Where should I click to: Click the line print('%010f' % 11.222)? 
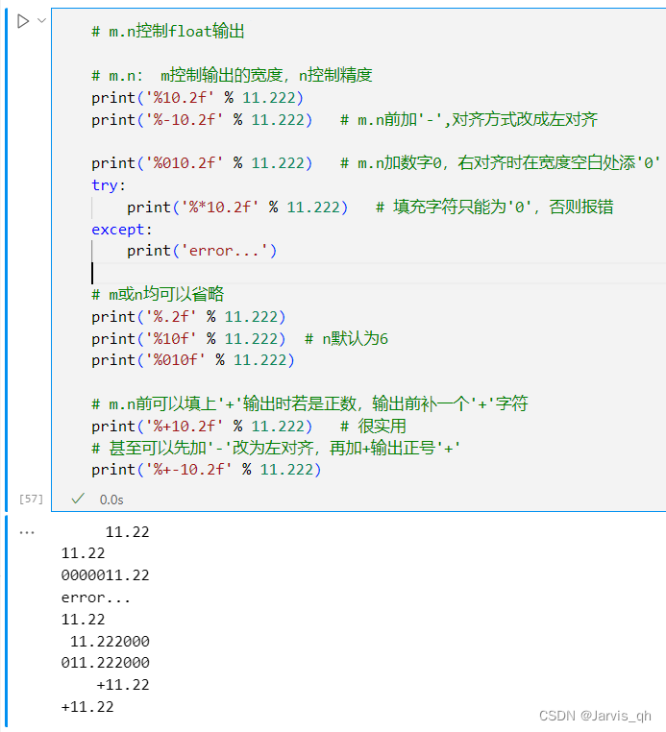pos(193,360)
